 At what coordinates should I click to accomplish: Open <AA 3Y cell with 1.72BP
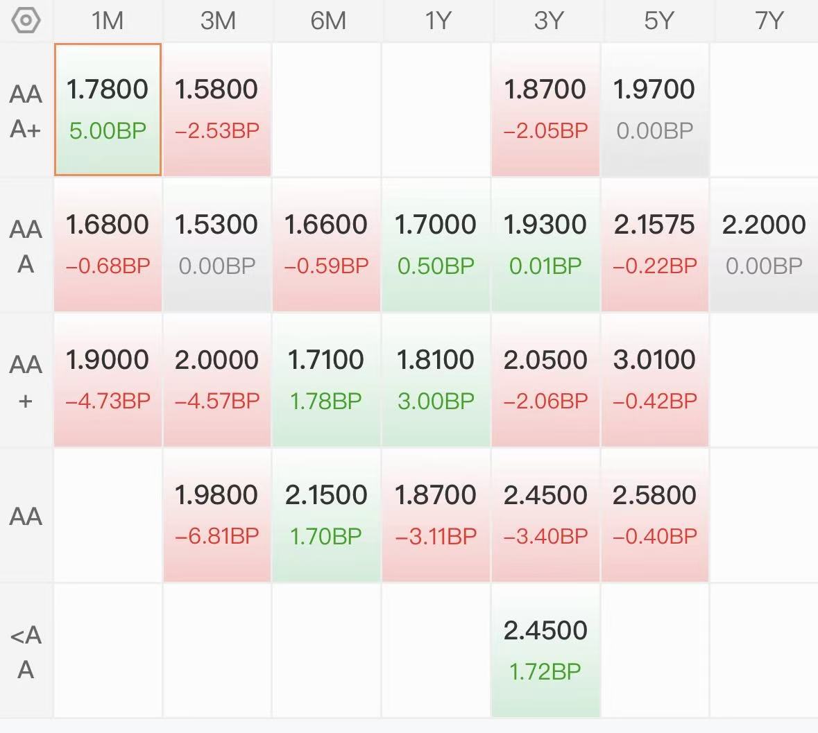[x=546, y=650]
